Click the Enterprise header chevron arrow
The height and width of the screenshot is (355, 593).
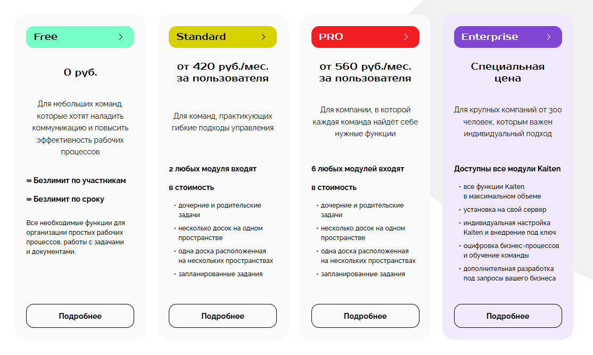click(x=549, y=37)
